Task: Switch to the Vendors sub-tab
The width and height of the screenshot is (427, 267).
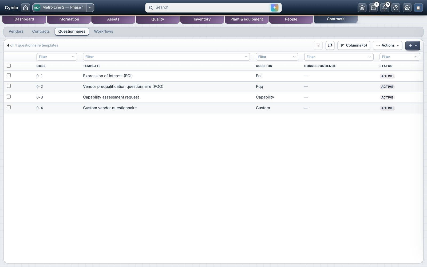Action: pyautogui.click(x=16, y=32)
